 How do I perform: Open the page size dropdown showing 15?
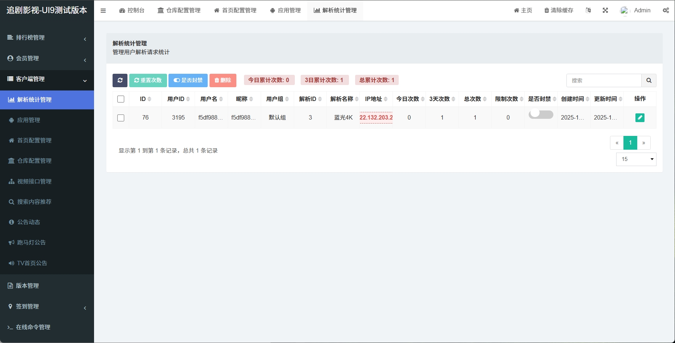click(636, 159)
